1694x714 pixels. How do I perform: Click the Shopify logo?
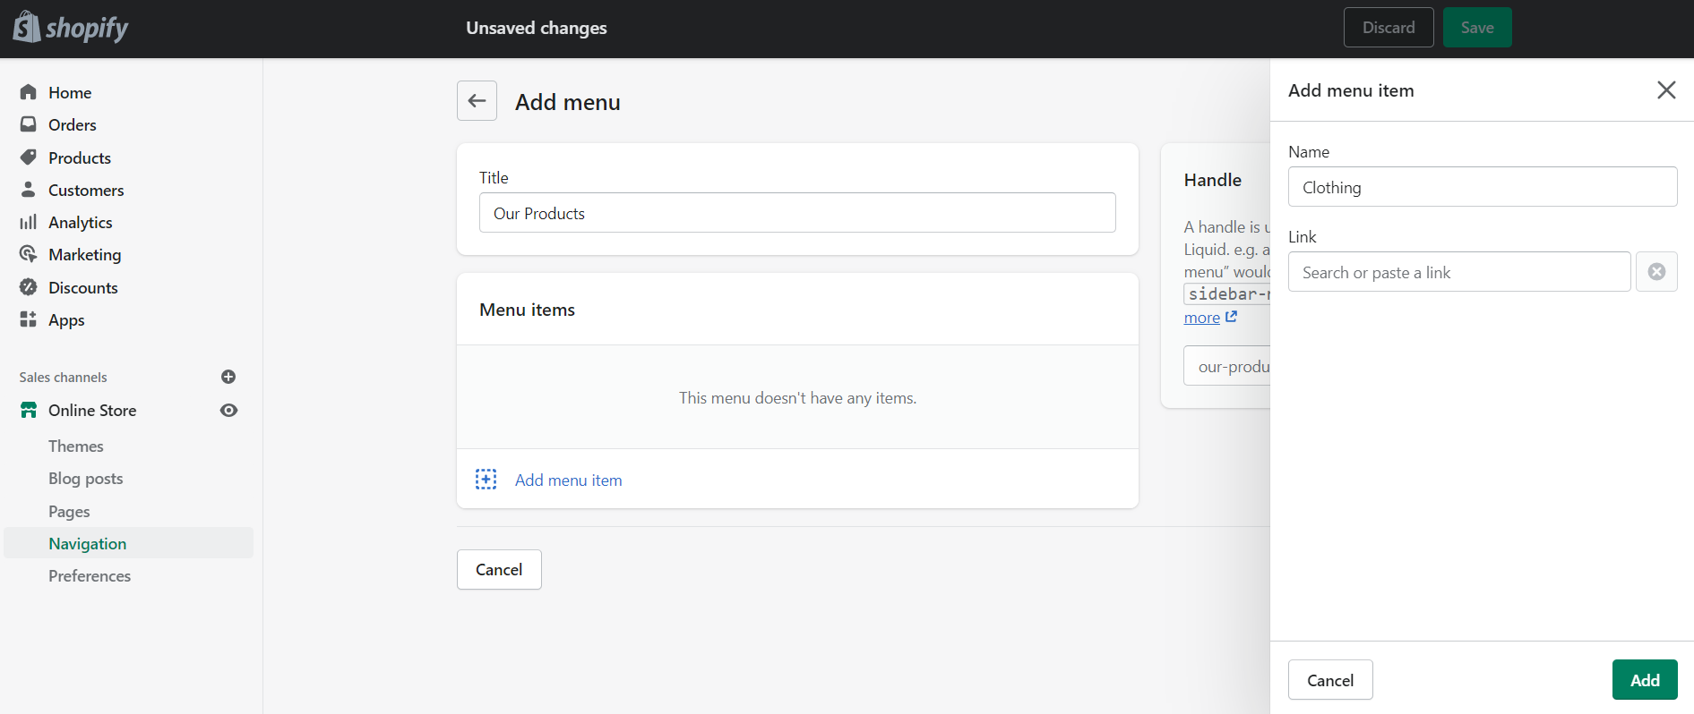click(71, 28)
